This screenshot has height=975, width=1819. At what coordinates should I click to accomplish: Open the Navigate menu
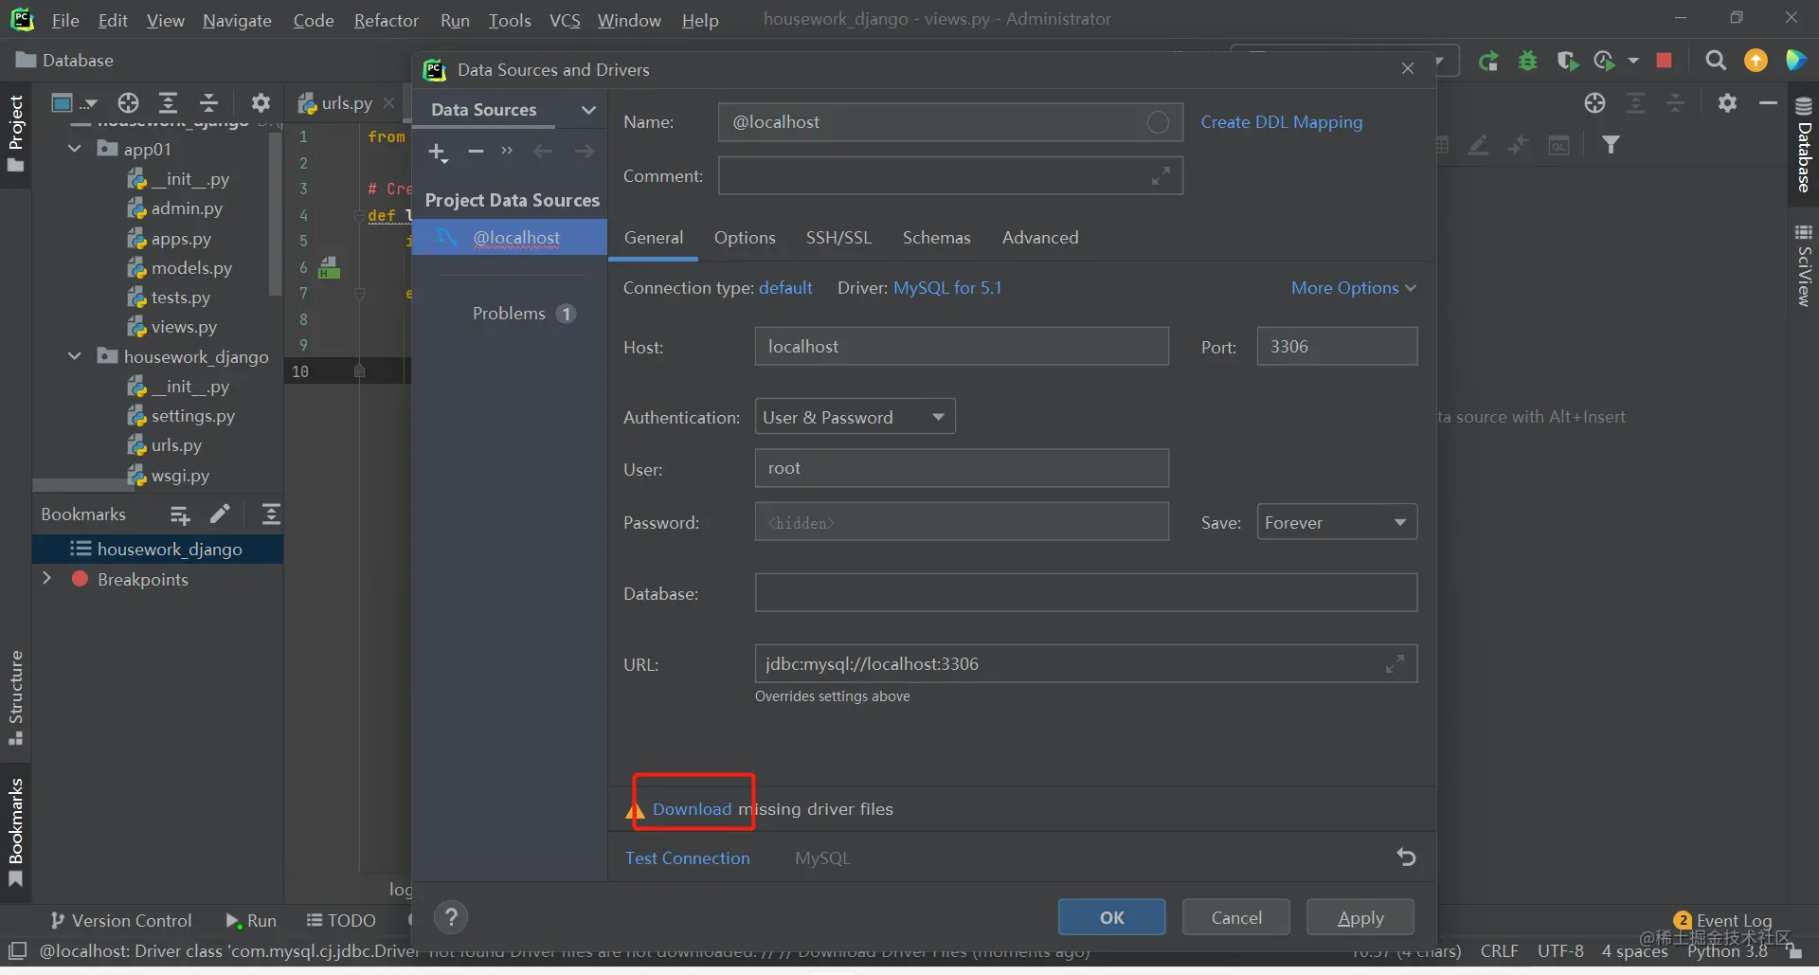pyautogui.click(x=237, y=20)
